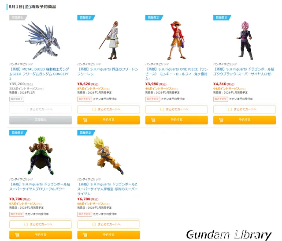
Task: Click 数量限定 badge above Luffy figure
Action: coord(154,18)
